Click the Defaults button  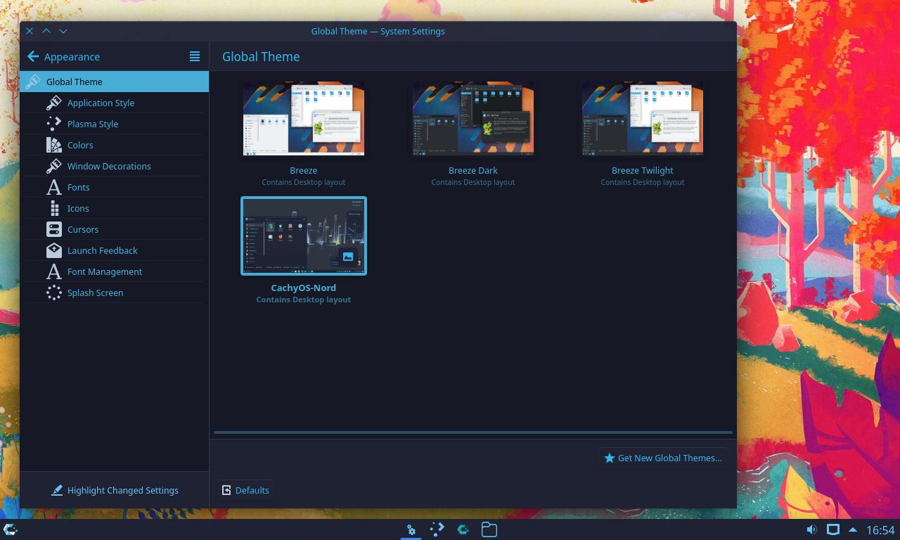(245, 490)
